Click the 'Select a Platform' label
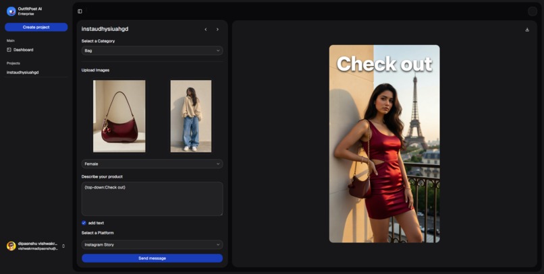The height and width of the screenshot is (274, 544). pyautogui.click(x=97, y=233)
